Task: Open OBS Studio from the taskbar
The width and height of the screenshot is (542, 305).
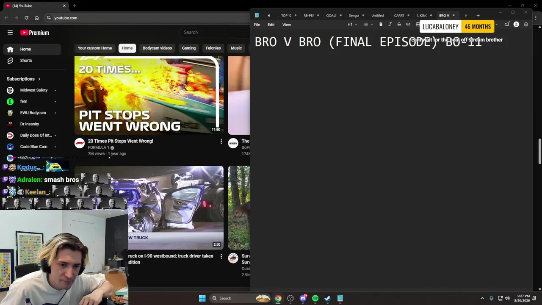Action: coord(290,298)
